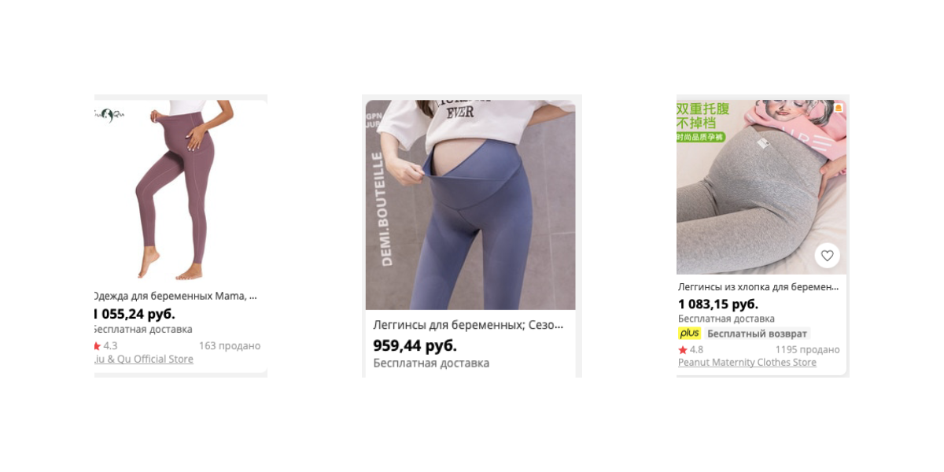Click the "Бесплатный возврат" label
Viewport: 944px width, 472px height.
[x=757, y=334]
